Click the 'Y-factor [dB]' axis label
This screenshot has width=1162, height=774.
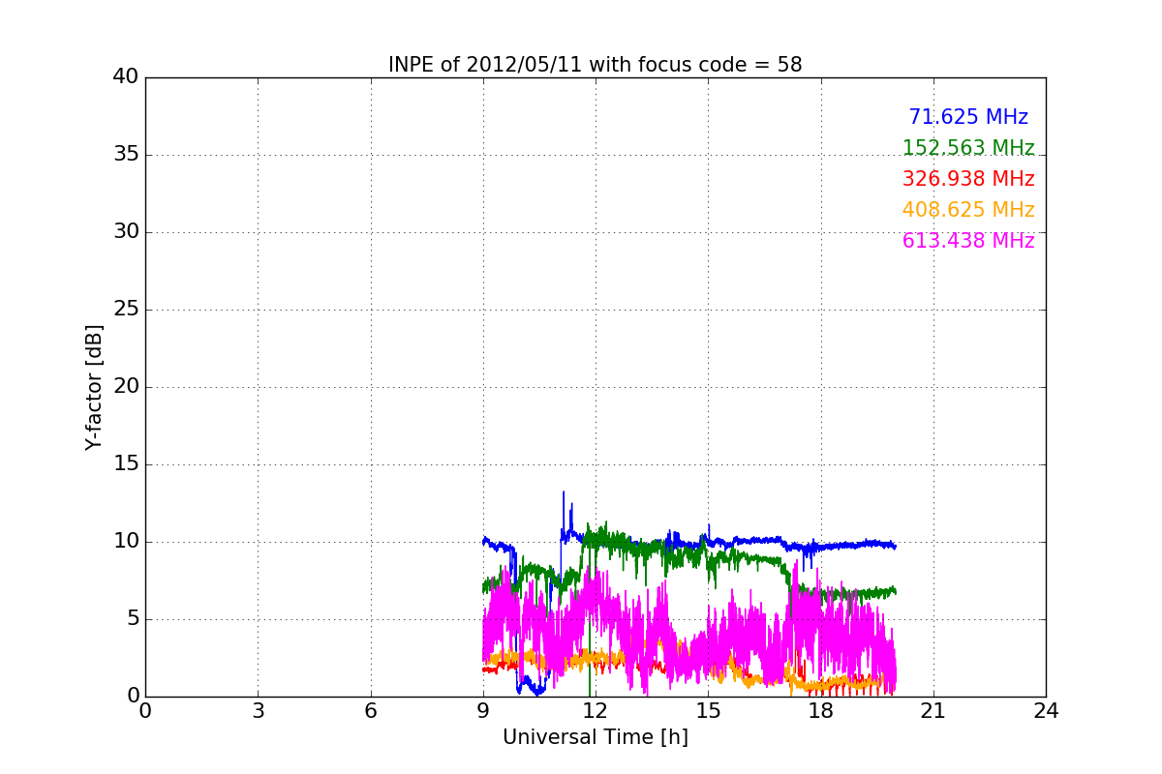click(x=94, y=387)
